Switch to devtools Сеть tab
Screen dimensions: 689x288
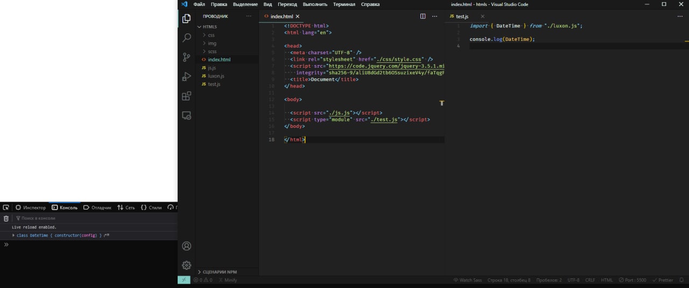[126, 207]
